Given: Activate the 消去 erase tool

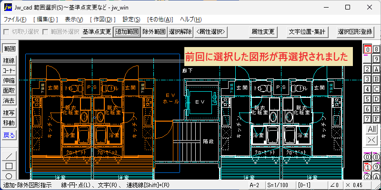Looking at the screenshot, I should point(9,101).
